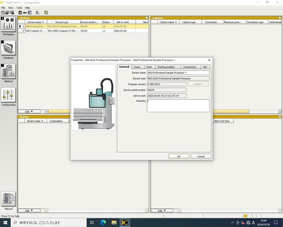
Task: Click OK in the Properties dialog
Action: point(179,157)
